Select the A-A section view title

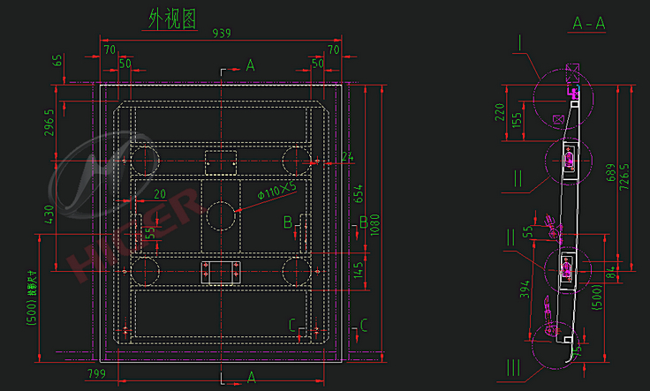click(589, 23)
